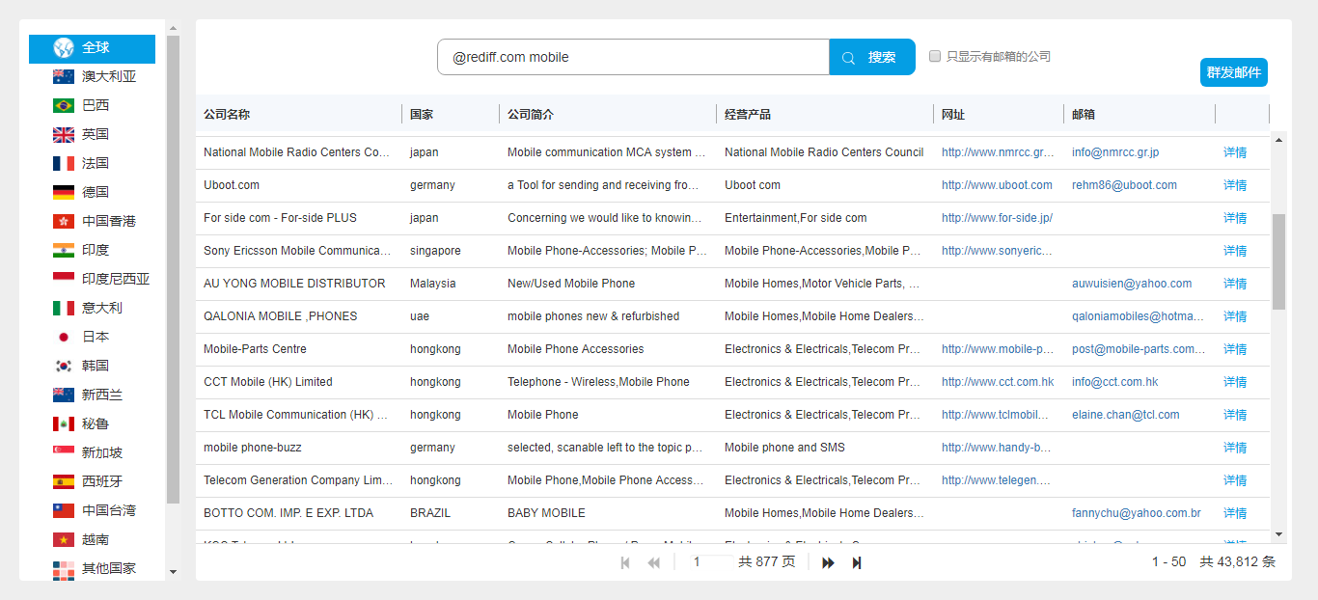Image resolution: width=1318 pixels, height=600 pixels.
Task: Click email info@nmrcc.gr.jp
Action: coord(1115,152)
